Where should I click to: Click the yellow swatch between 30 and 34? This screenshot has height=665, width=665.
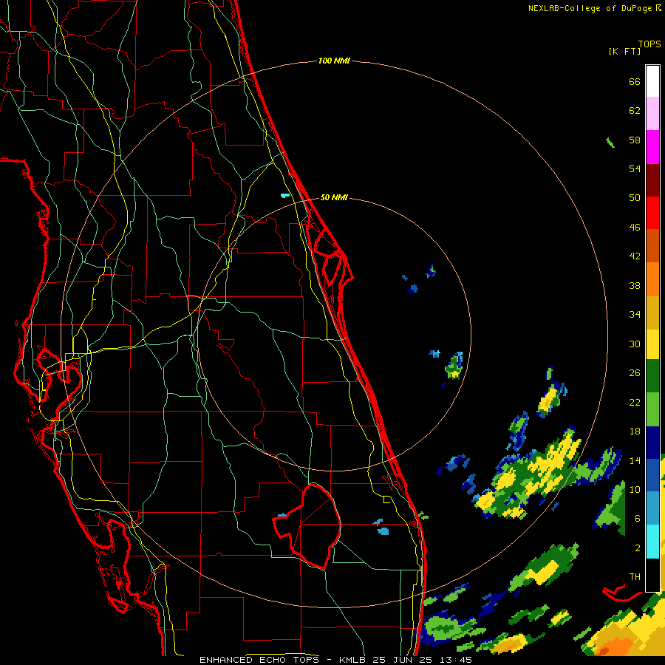pyautogui.click(x=652, y=344)
